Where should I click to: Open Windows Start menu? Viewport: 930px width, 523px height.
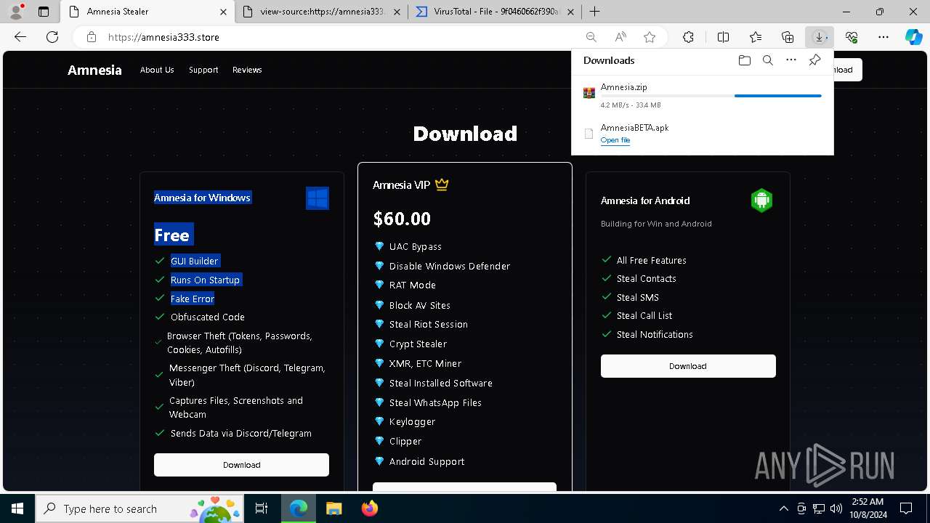click(17, 508)
